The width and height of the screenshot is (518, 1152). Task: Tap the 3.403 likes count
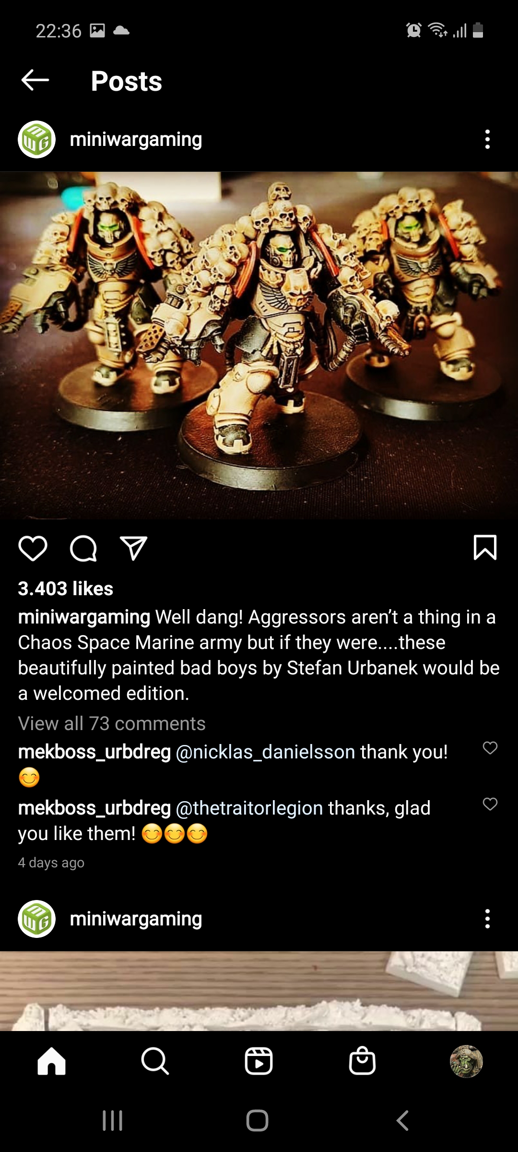click(x=66, y=588)
